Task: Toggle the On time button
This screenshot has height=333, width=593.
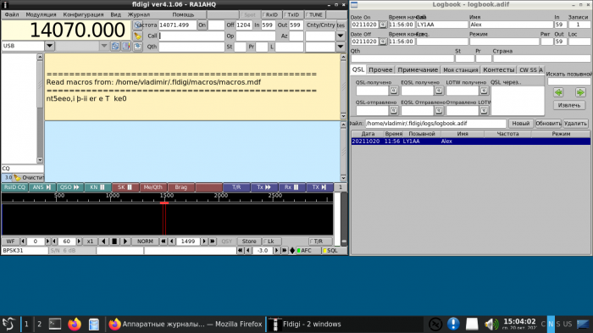Action: 202,25
